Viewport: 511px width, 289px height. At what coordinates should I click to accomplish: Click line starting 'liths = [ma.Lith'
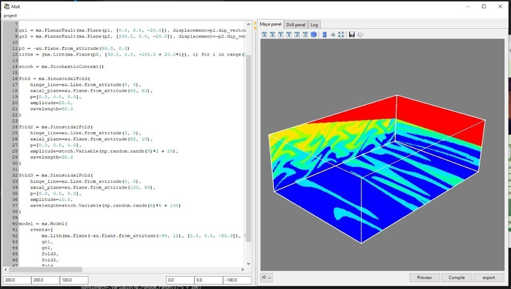coord(132,54)
